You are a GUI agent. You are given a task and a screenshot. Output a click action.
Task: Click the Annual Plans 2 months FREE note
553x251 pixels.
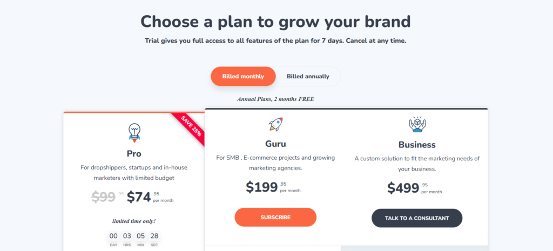[x=275, y=99]
